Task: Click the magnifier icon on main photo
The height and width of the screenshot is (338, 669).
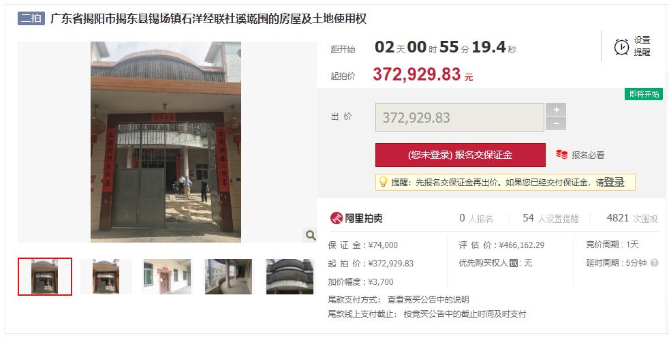Action: coord(311,235)
